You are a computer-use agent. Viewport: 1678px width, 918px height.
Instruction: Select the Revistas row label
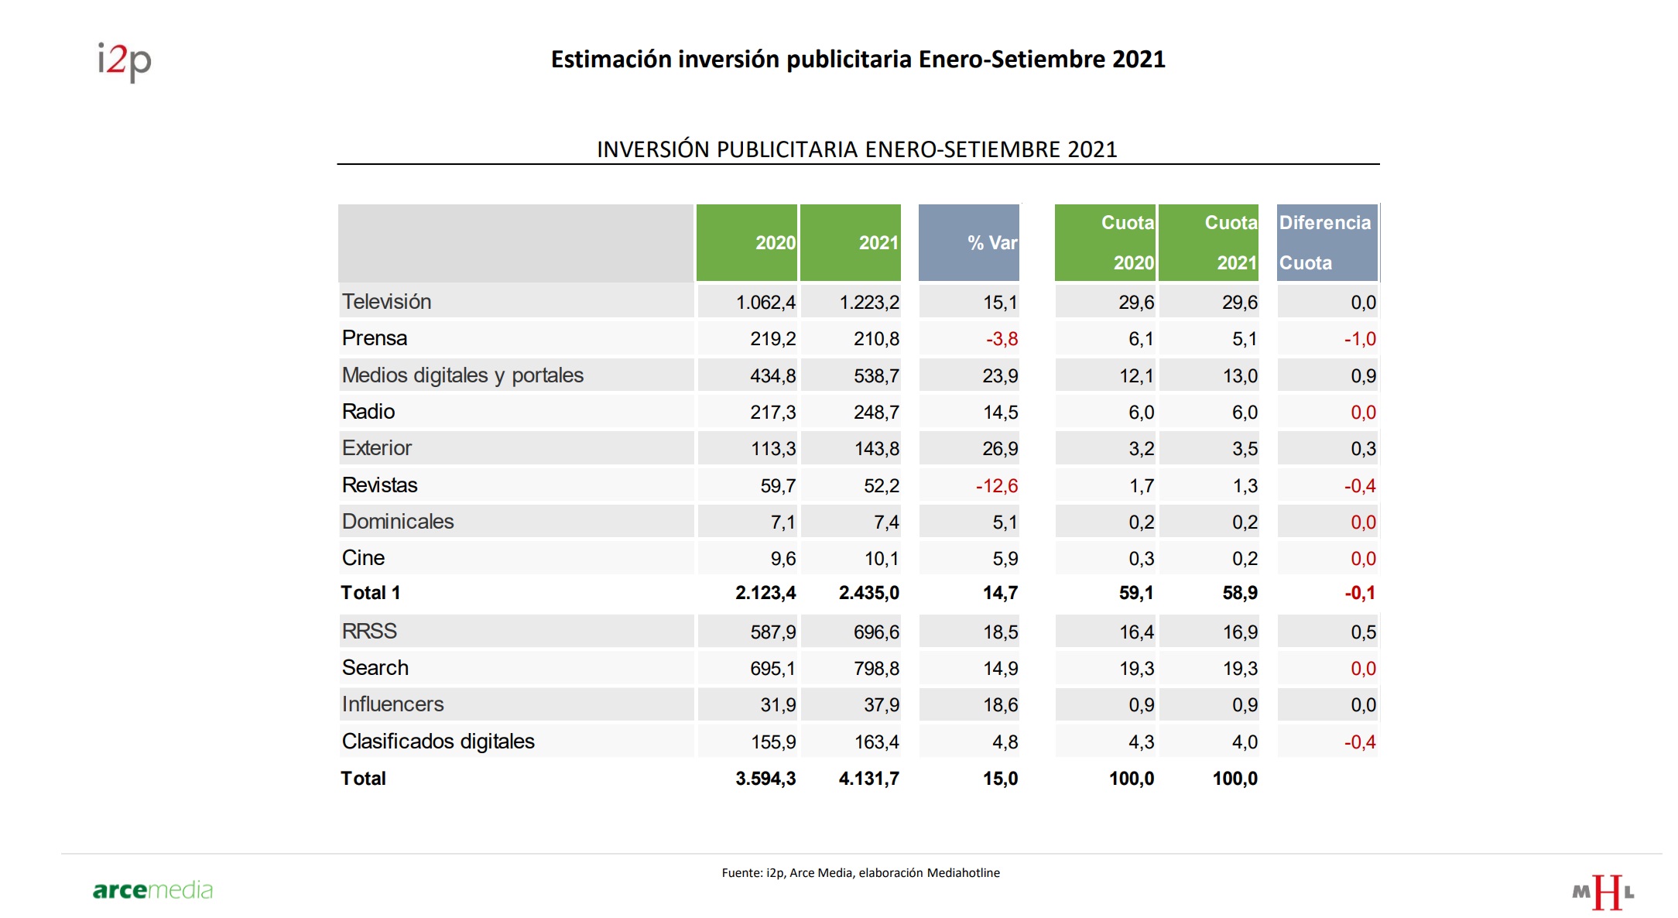(x=380, y=485)
